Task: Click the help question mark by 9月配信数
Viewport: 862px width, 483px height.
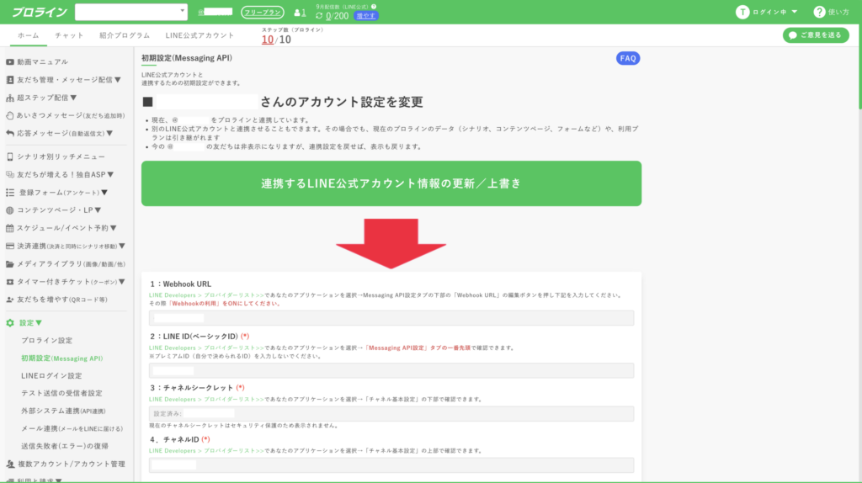Action: [x=374, y=7]
